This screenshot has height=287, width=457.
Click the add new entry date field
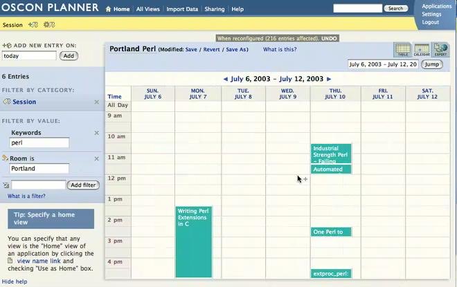pyautogui.click(x=29, y=56)
